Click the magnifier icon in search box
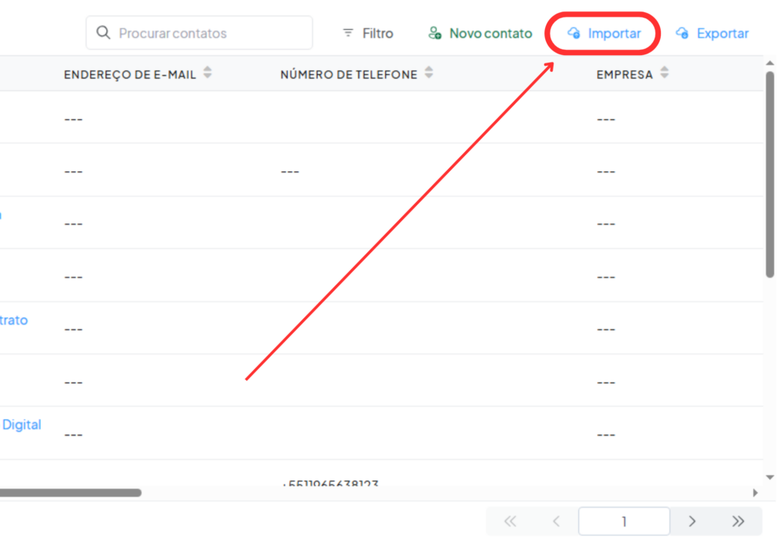 pos(103,34)
